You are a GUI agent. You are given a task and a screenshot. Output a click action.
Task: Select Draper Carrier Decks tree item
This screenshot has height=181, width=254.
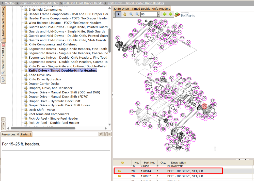point(44,84)
